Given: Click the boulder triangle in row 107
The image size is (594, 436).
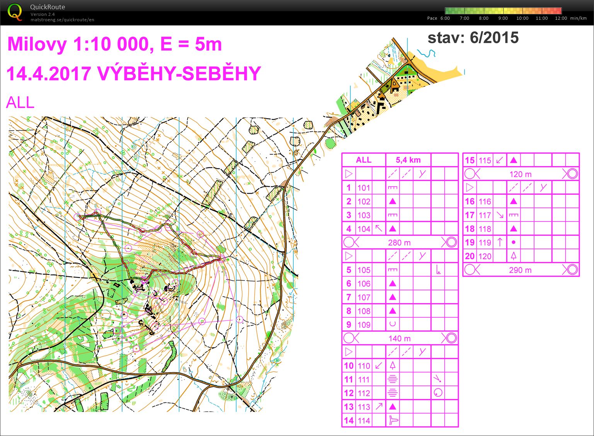Looking at the screenshot, I should [392, 297].
